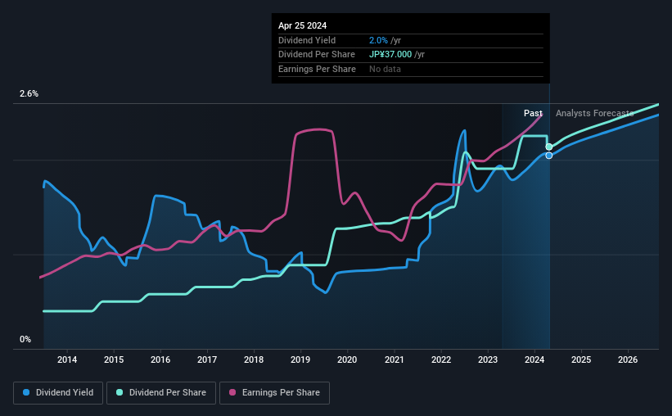The height and width of the screenshot is (416, 672).
Task: Click the 2015 x-axis label
Action: (114, 359)
